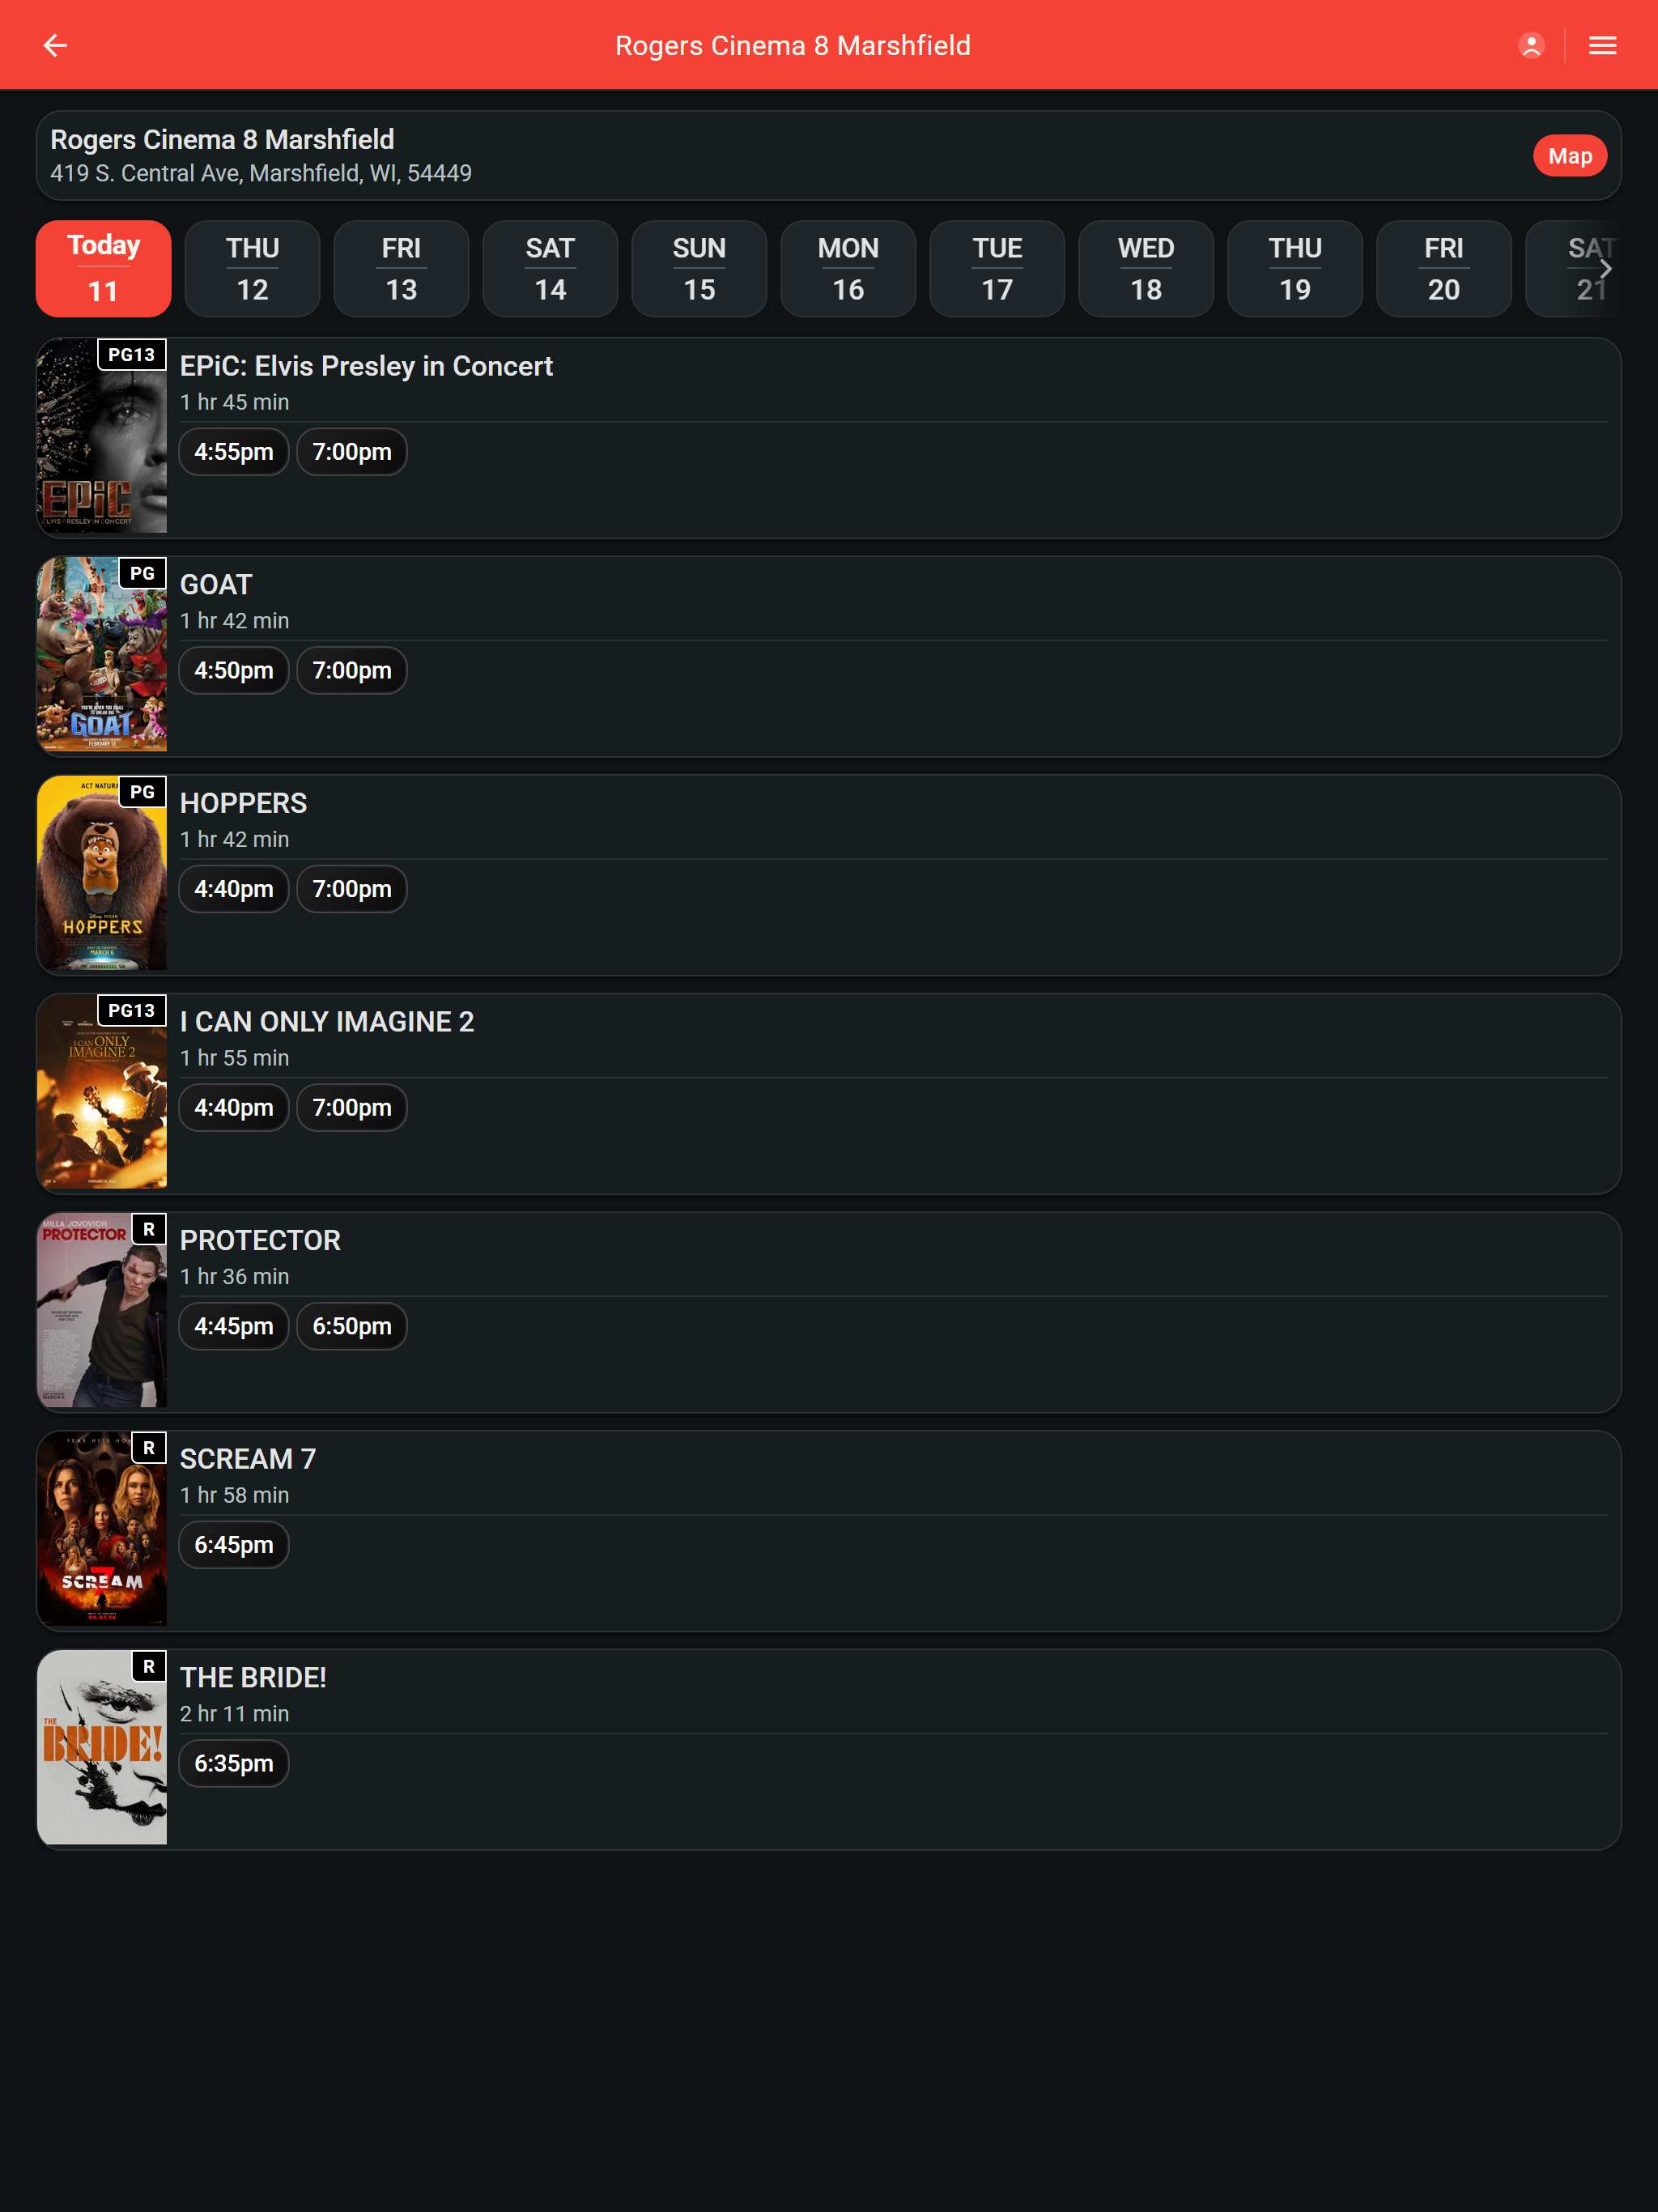Select the WED 18 date tab

(x=1146, y=268)
